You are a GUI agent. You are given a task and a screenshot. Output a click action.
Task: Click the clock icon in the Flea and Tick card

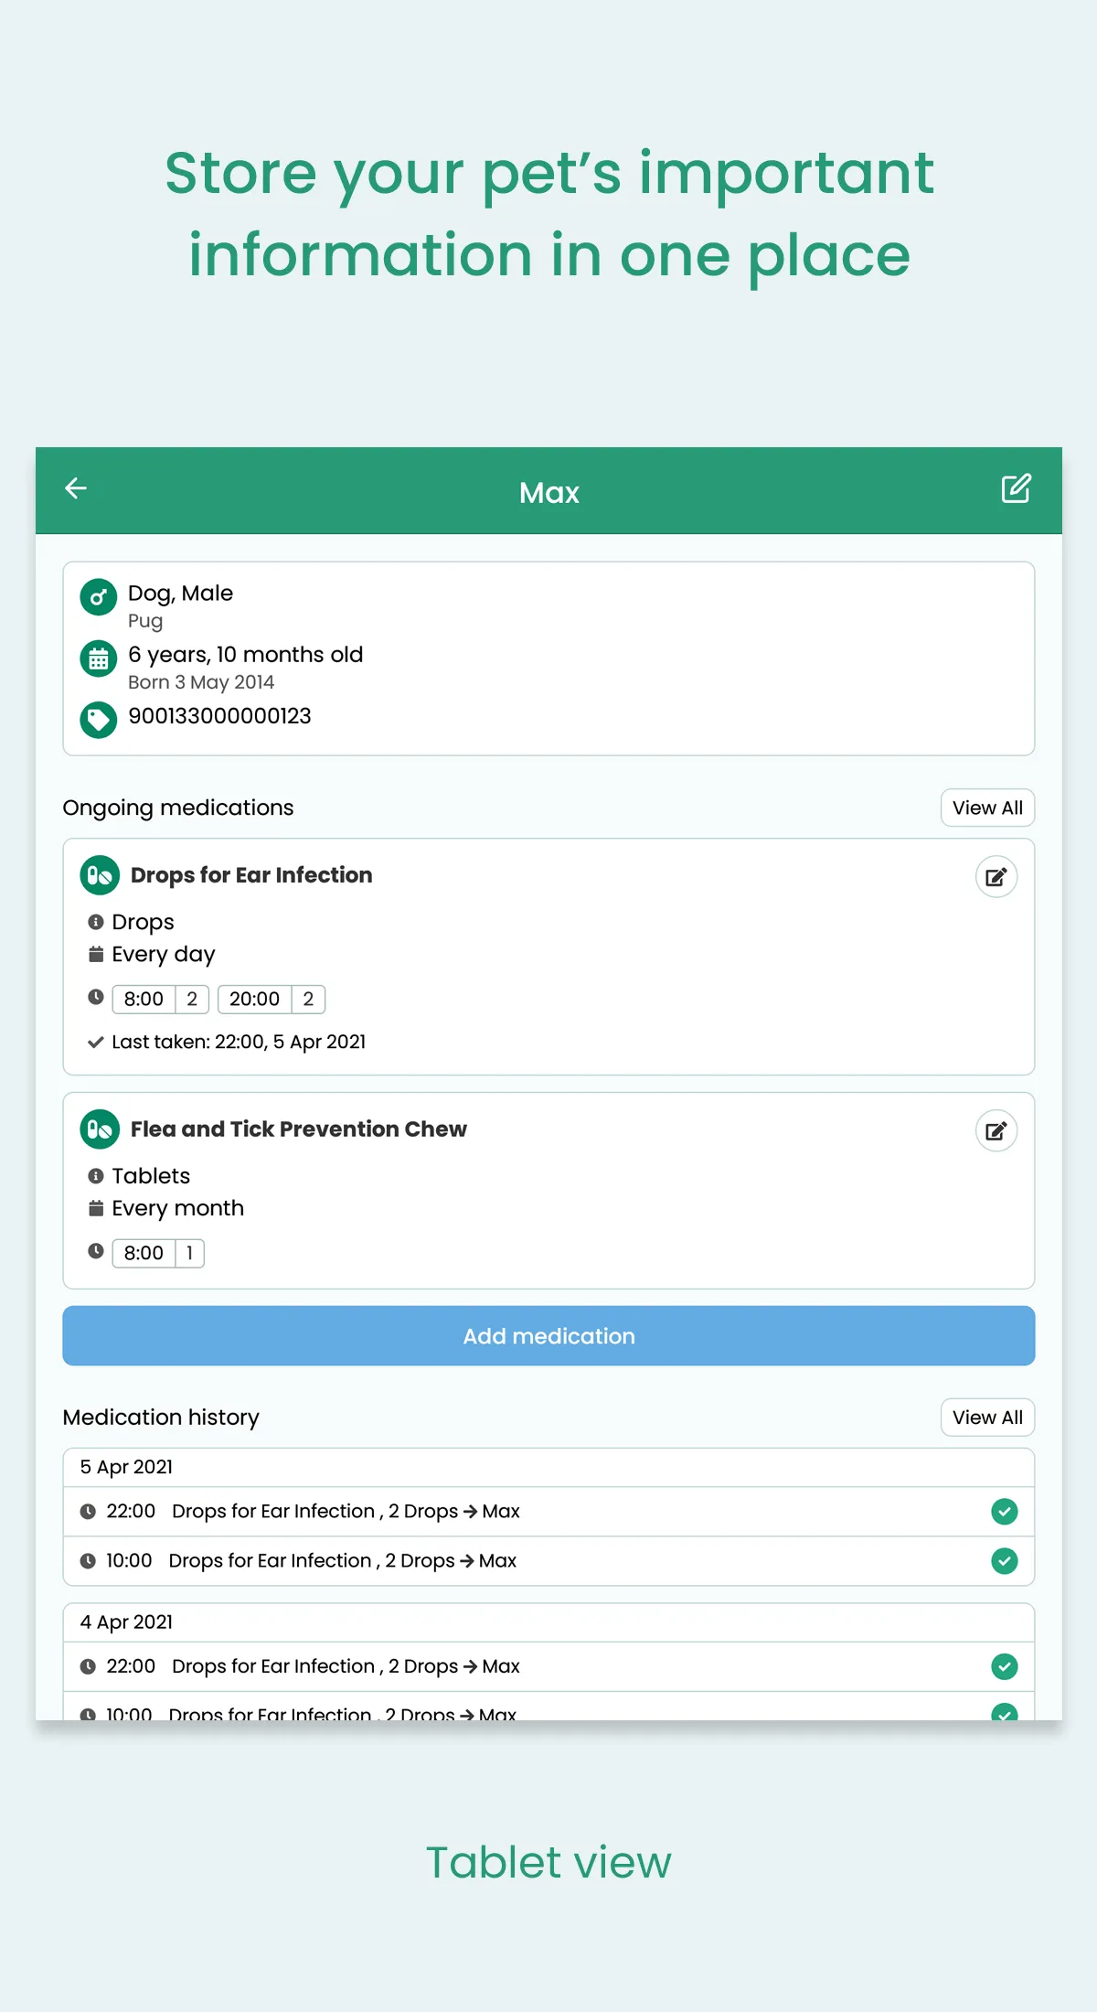tap(96, 1251)
